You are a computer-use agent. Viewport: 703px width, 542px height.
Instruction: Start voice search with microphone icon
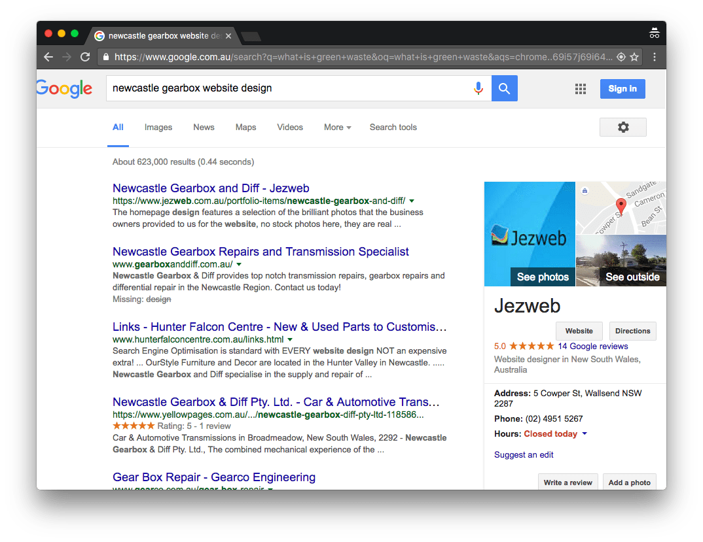478,88
